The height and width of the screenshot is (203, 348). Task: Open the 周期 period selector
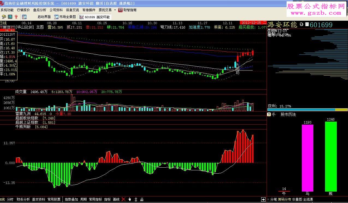pos(84,199)
